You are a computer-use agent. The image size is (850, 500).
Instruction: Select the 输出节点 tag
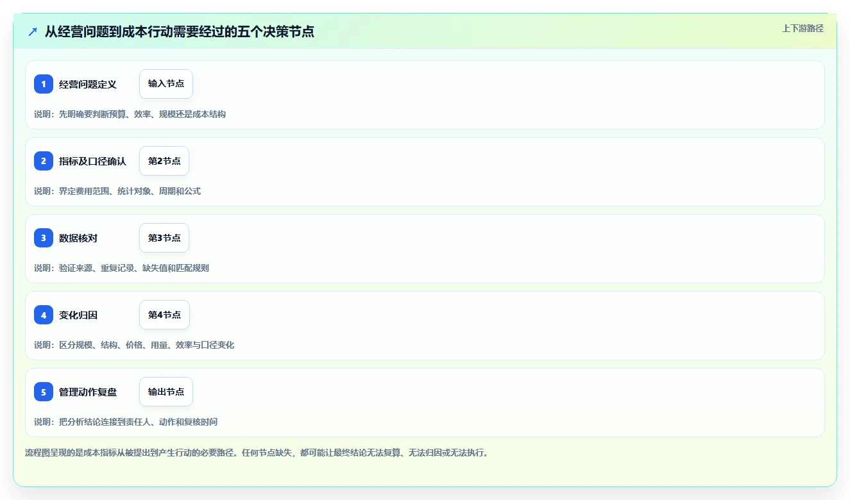(x=166, y=392)
